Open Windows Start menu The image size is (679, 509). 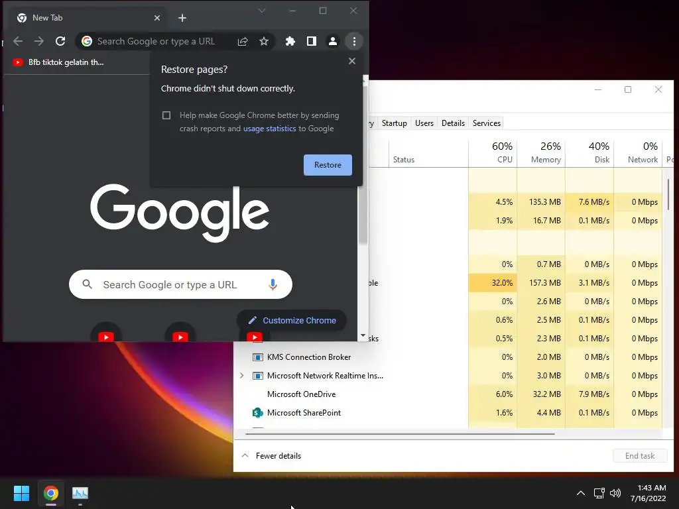coord(21,493)
